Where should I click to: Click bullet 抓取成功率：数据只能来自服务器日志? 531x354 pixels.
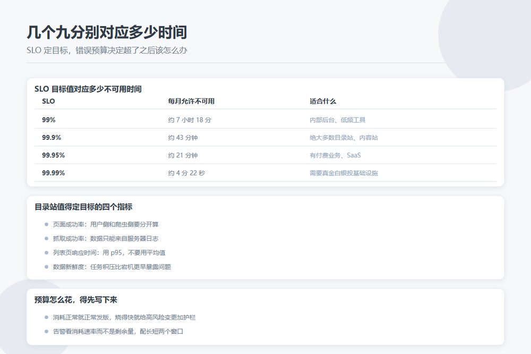106,238
